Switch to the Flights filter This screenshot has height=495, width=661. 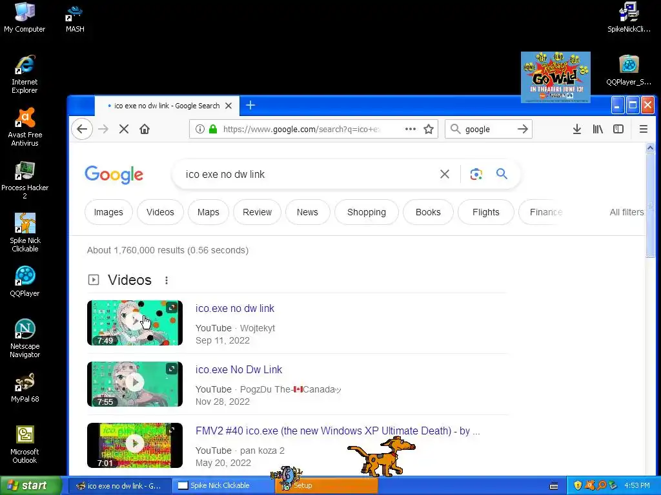(485, 212)
